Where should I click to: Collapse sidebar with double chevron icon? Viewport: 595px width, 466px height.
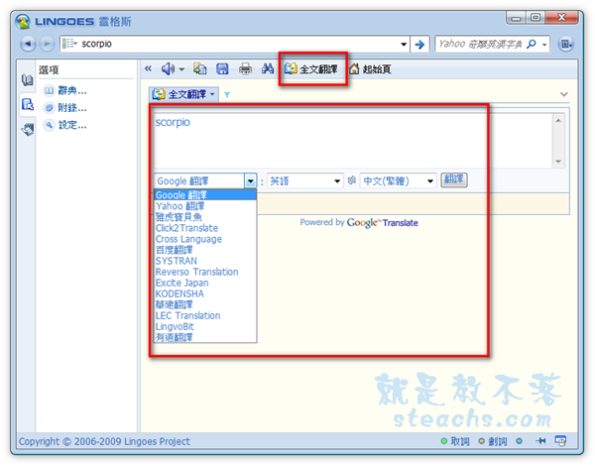[x=148, y=68]
